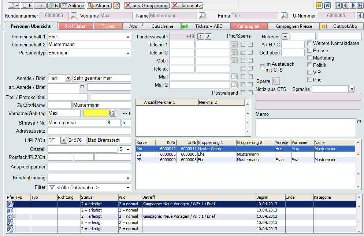Click the phone icon for Mobil
364x236 pixels.
[x=234, y=61]
